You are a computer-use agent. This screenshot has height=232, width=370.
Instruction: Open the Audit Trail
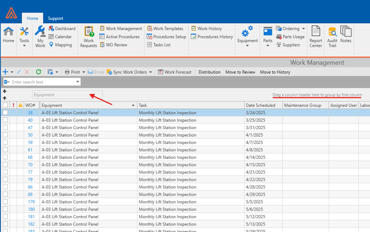click(332, 37)
